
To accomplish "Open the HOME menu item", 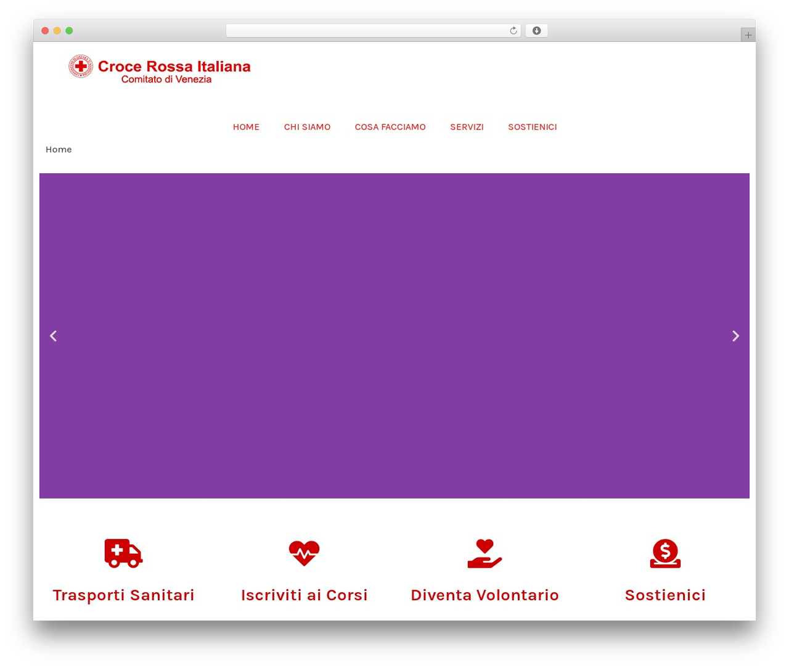I will 246,127.
